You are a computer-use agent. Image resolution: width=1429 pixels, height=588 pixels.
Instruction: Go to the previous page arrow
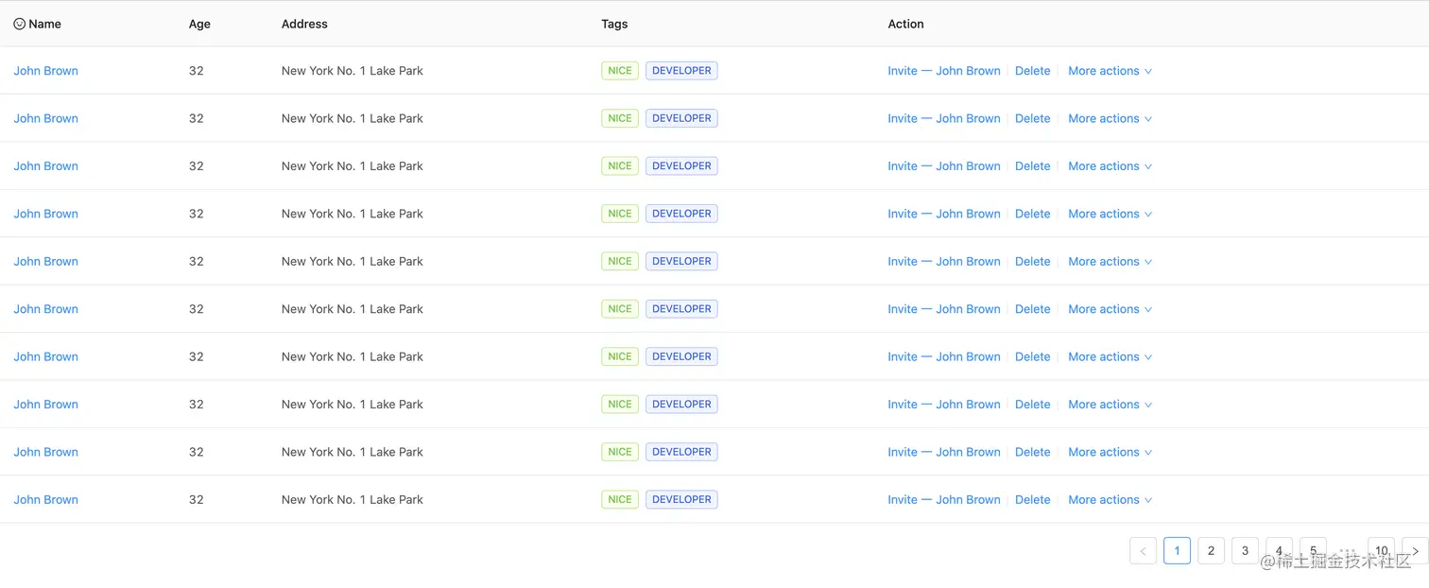[1143, 551]
